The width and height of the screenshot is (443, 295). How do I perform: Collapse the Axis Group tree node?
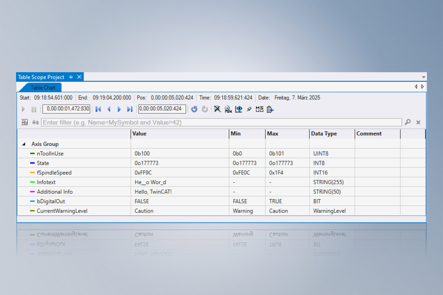coord(24,144)
